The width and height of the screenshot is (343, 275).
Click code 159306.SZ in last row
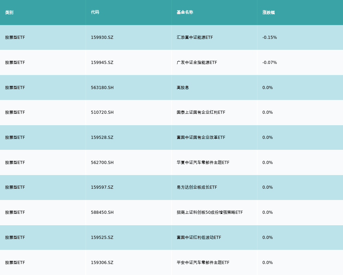click(x=102, y=263)
